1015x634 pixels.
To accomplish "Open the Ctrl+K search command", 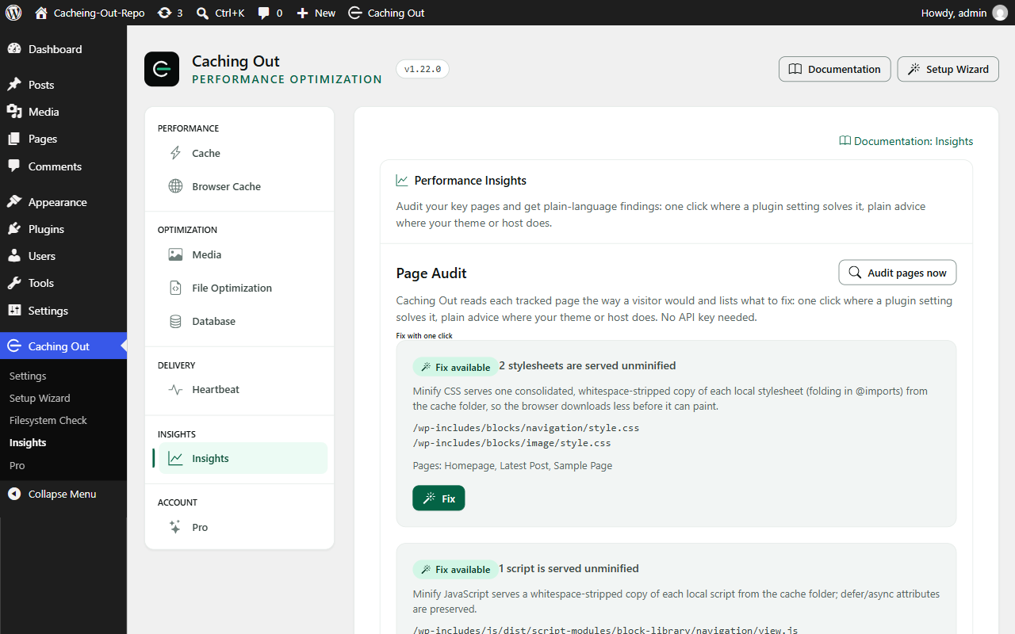I will [220, 13].
